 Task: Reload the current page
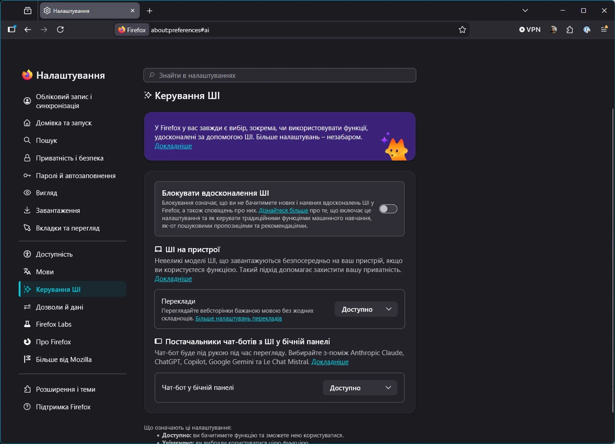(60, 29)
